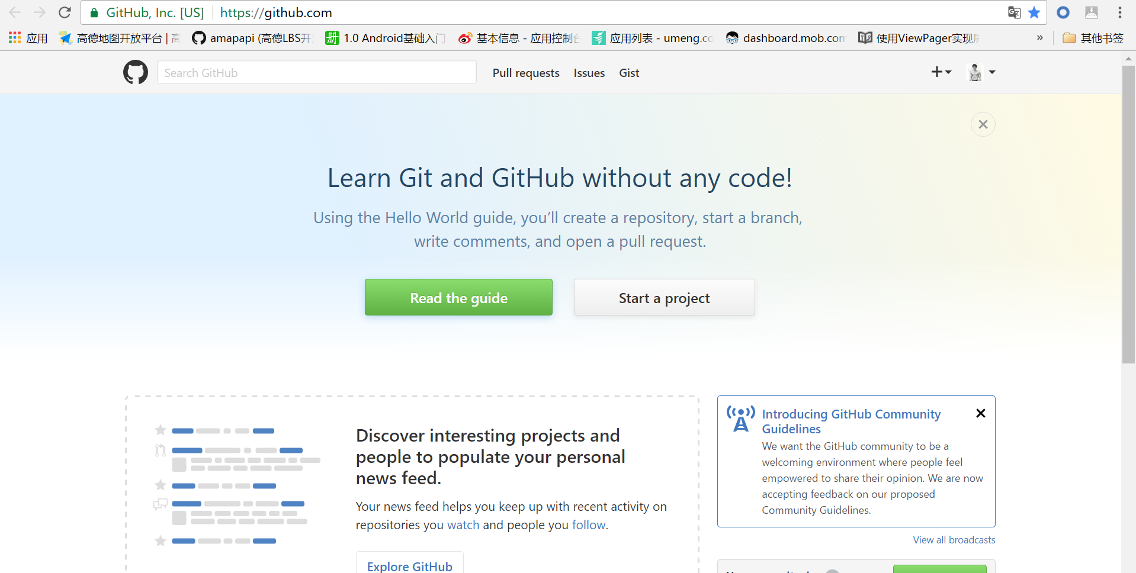Click the watch link
This screenshot has height=573, width=1136.
463,525
